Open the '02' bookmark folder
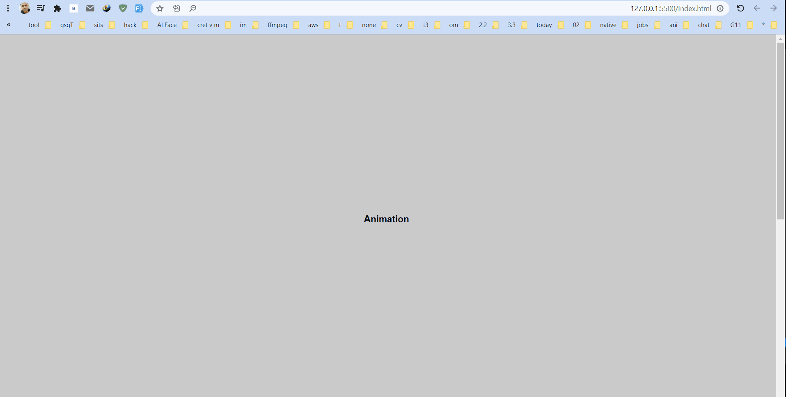Screen dimensions: 786x397 [582, 25]
